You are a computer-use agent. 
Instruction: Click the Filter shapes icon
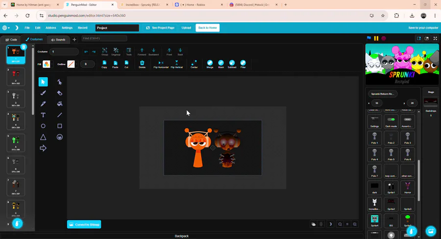coord(243,64)
